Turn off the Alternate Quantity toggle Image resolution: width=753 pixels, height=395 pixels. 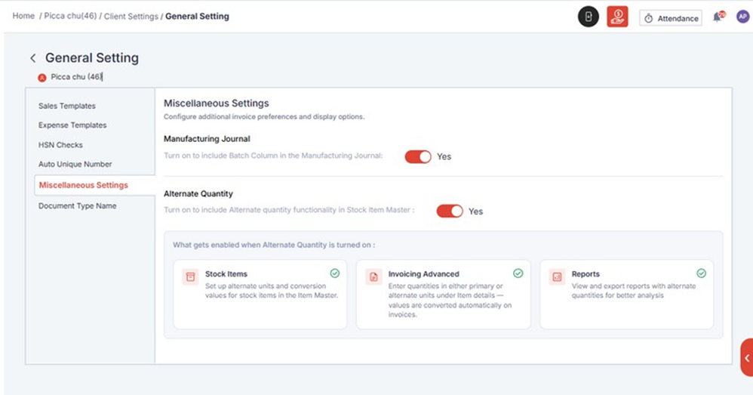tap(450, 211)
